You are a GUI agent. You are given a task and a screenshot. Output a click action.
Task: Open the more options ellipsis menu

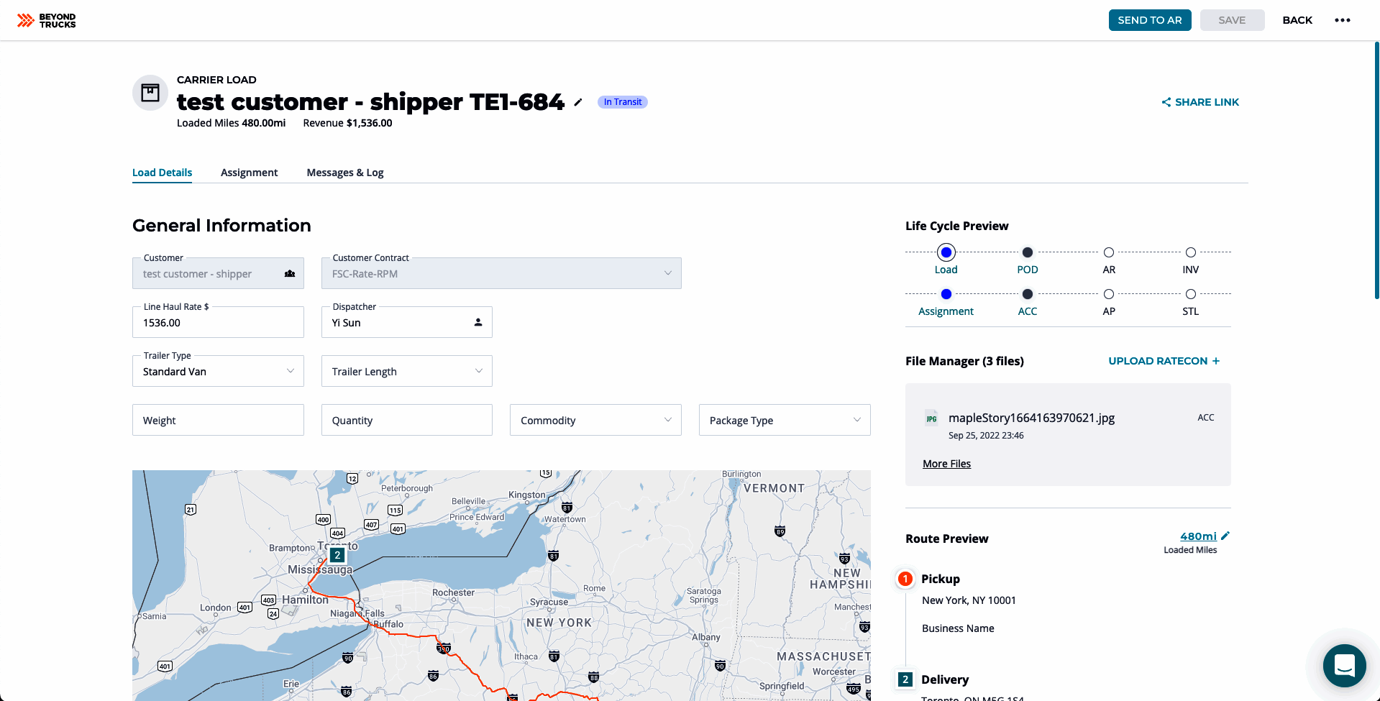pos(1342,19)
